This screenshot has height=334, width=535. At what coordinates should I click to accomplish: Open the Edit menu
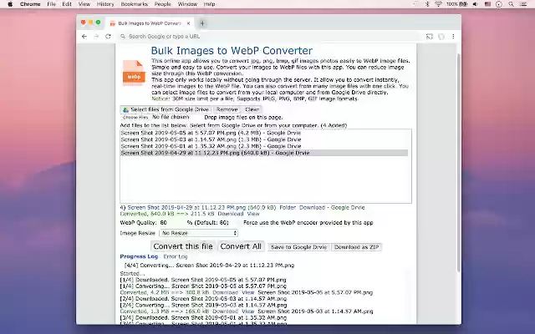point(67,4)
